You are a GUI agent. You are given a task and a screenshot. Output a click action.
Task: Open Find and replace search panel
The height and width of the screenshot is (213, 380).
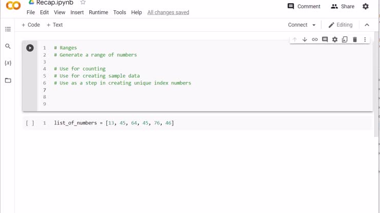coord(8,46)
